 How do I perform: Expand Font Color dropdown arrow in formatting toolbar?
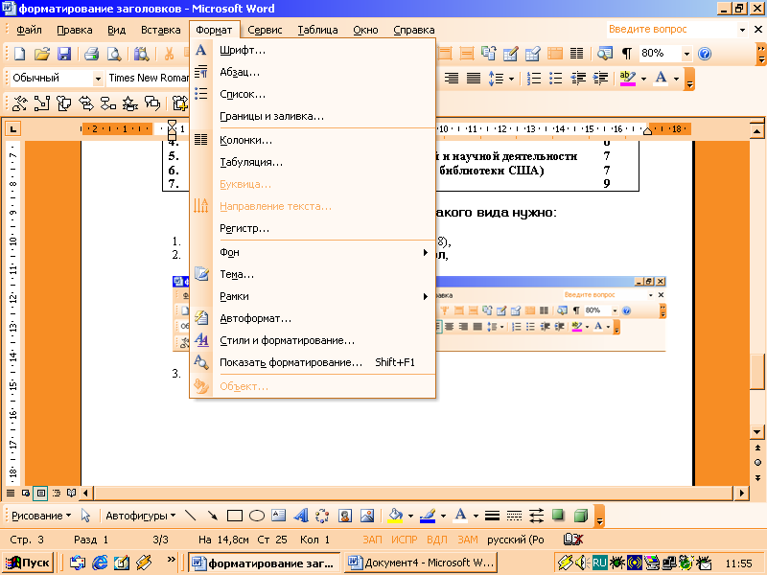click(677, 79)
